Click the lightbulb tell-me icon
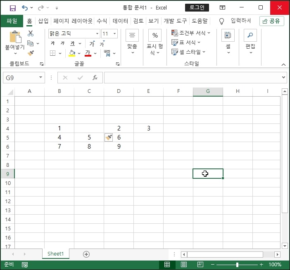The height and width of the screenshot is (270, 290). 221,21
